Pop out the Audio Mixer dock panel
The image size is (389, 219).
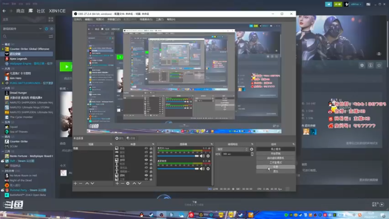tap(212, 144)
